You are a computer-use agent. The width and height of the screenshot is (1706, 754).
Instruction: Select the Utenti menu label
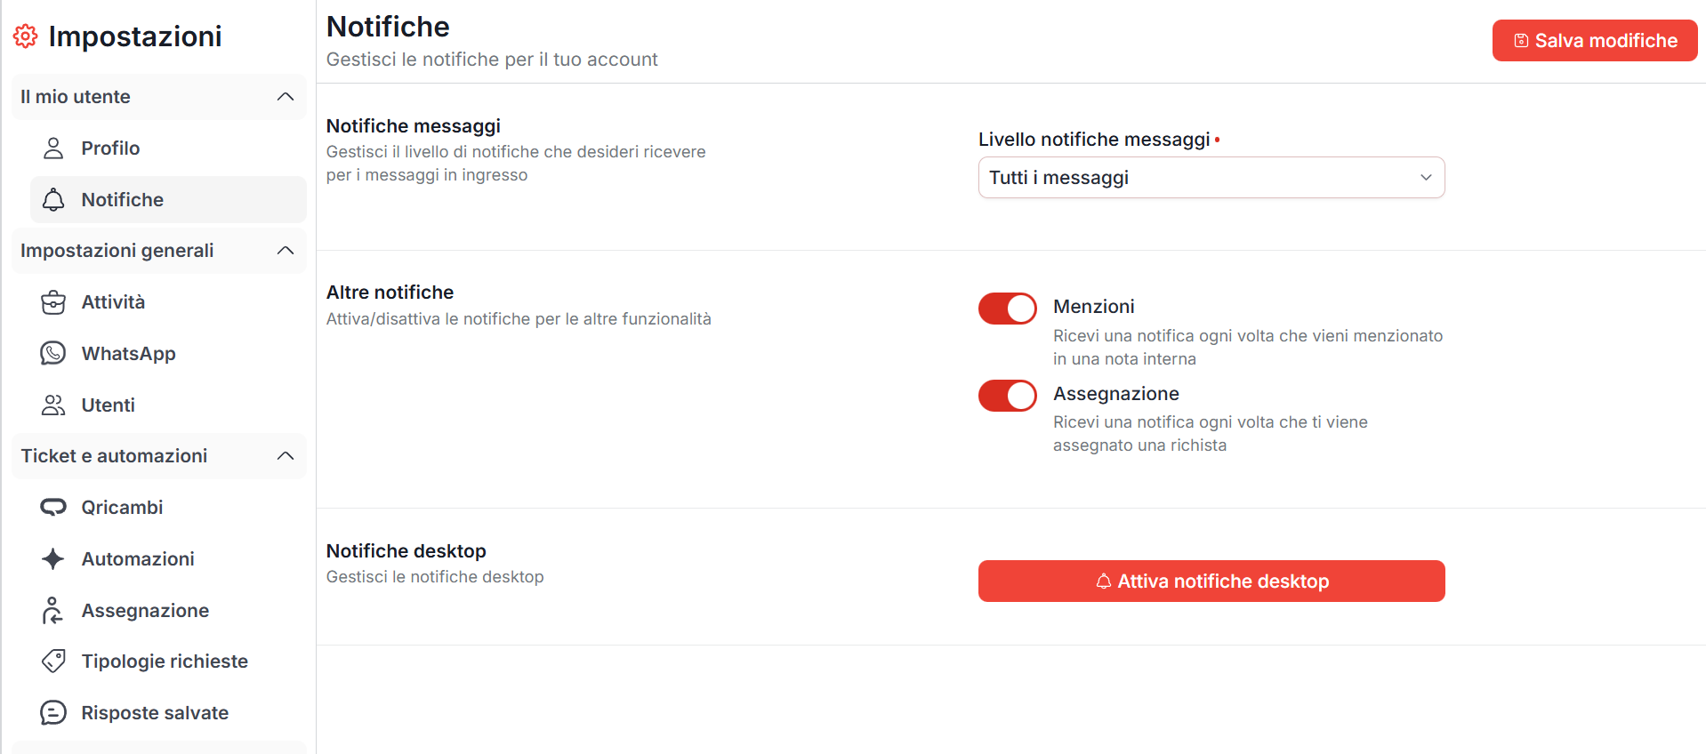pyautogui.click(x=108, y=405)
